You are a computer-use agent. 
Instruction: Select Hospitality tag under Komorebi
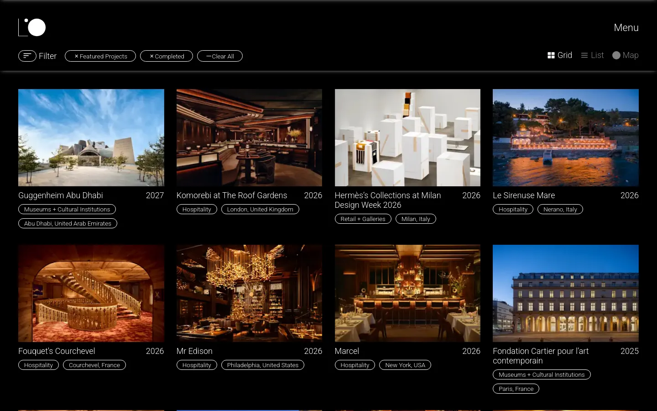pos(197,209)
